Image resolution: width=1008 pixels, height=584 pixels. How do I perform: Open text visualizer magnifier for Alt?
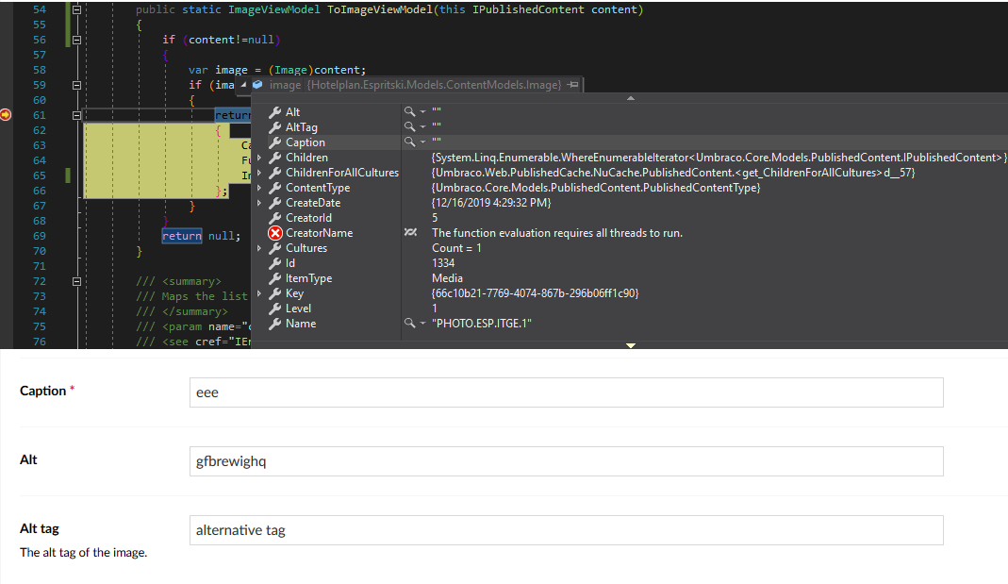coord(408,112)
